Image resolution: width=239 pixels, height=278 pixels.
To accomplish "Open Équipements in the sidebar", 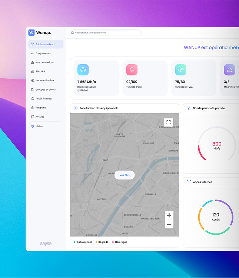I will [x=43, y=53].
